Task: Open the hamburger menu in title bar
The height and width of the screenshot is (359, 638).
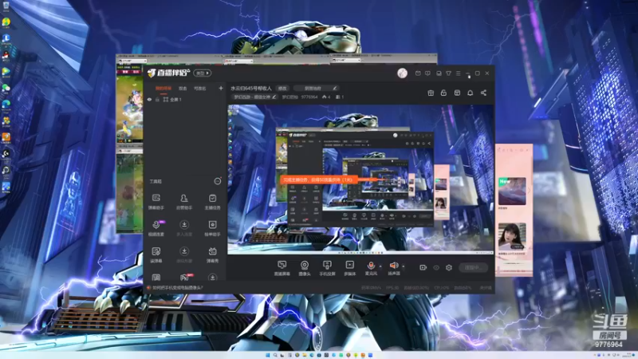Action: [458, 73]
